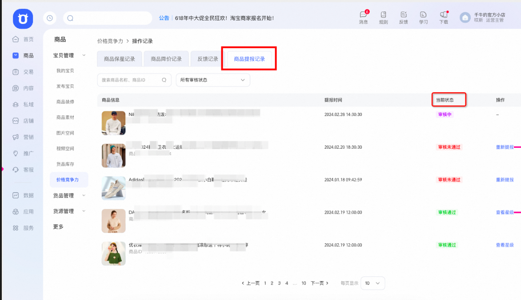Viewport: 521px width, 300px height.
Task: Open 货品库存 submenu item
Action: (x=65, y=164)
